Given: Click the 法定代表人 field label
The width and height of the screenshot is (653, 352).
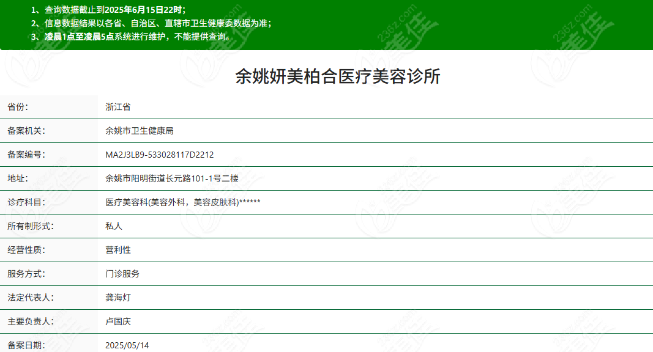Looking at the screenshot, I should 31,298.
